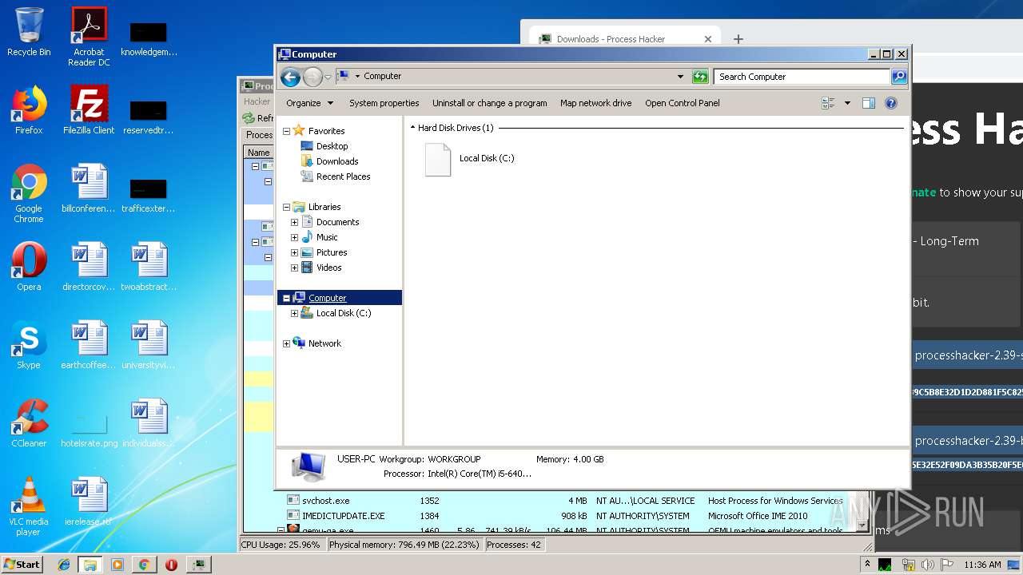Collapse Hard Disk Drives group header
The image size is (1023, 575).
(412, 128)
